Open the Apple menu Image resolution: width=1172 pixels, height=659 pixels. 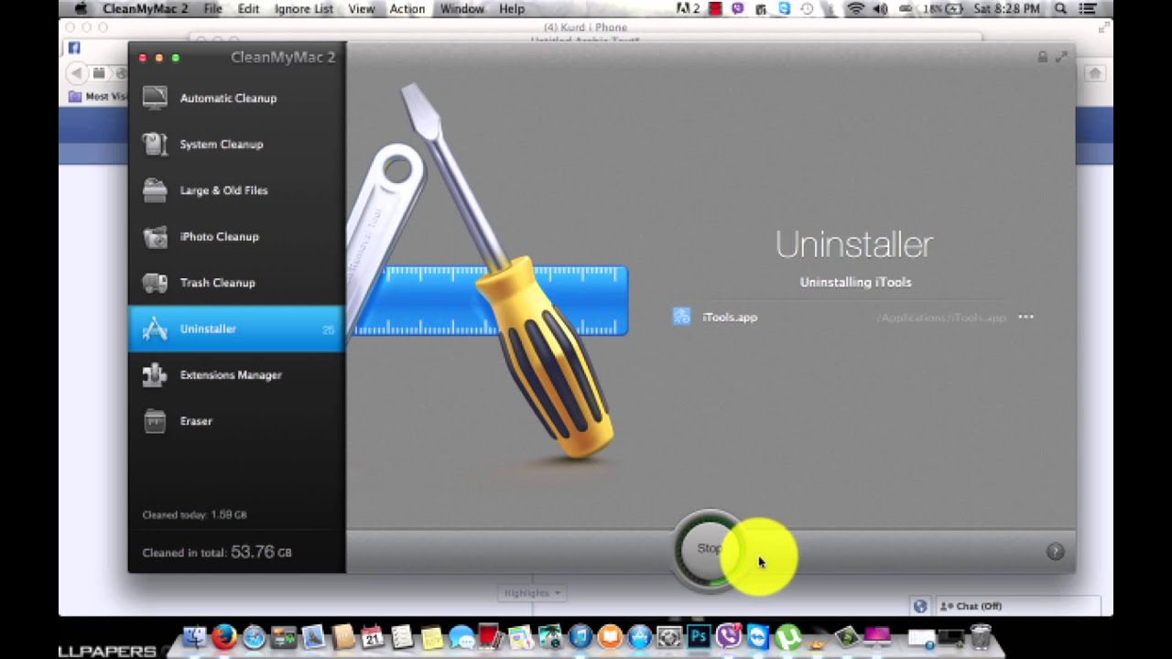pyautogui.click(x=81, y=9)
